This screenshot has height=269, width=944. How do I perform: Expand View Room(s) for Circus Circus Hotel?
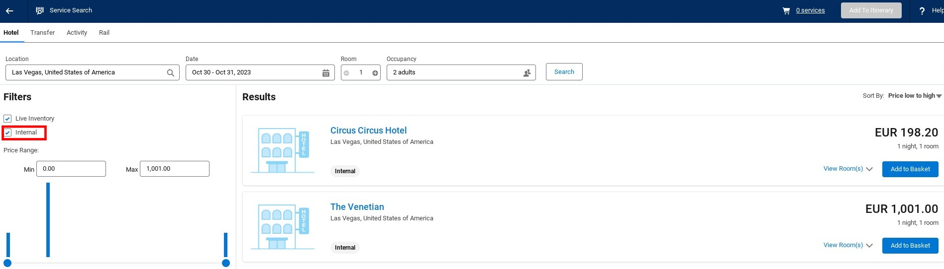click(847, 169)
